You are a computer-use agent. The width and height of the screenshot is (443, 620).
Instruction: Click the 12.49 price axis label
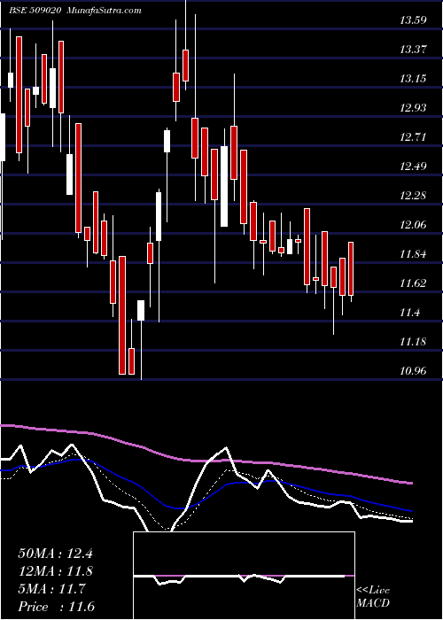413,167
